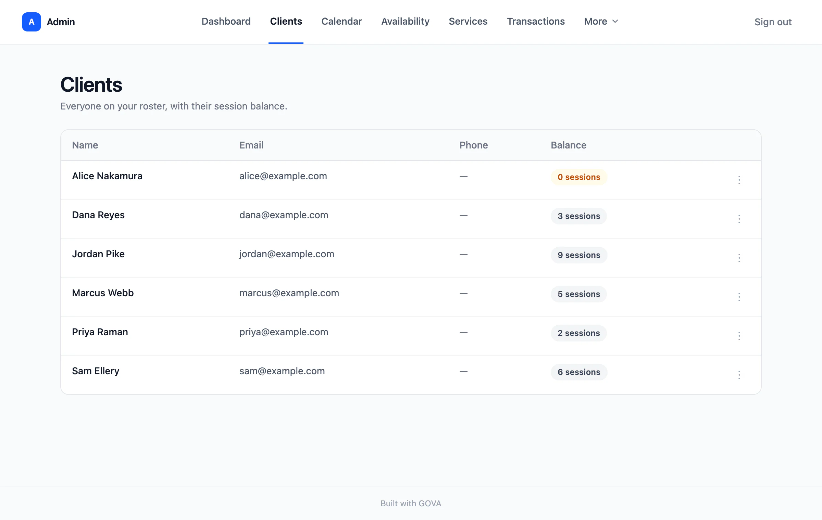The width and height of the screenshot is (822, 520).
Task: Click the 5 sessions balance badge
Action: (x=579, y=294)
